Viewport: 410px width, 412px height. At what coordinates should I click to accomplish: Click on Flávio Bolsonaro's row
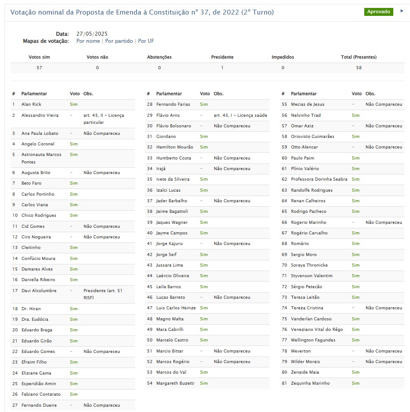pyautogui.click(x=174, y=126)
